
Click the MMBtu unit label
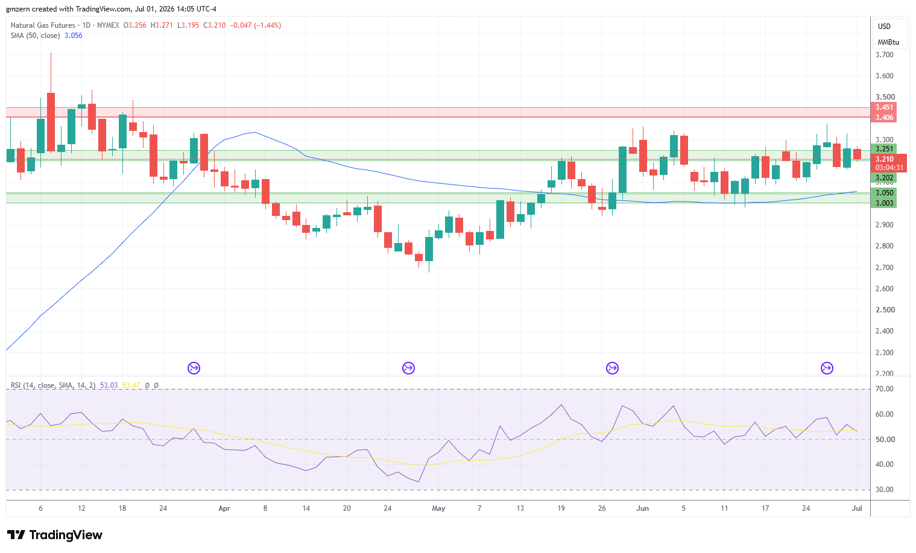point(888,42)
